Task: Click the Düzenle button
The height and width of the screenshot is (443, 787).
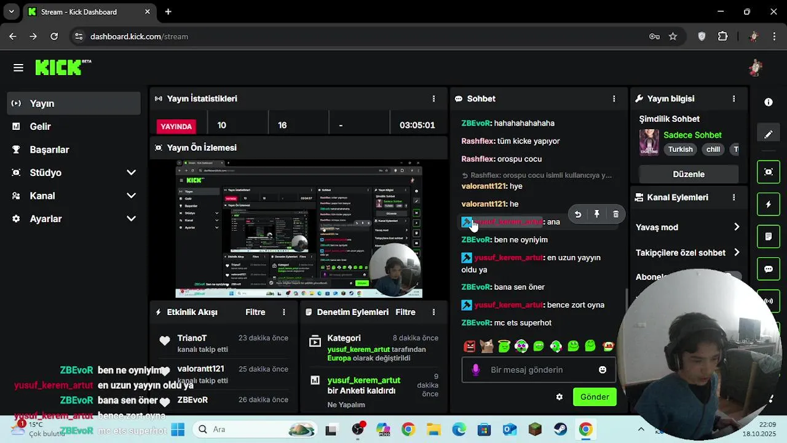Action: point(689,174)
